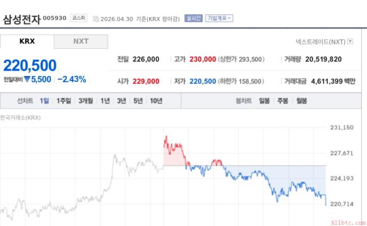The image size is (367, 226).
Task: Show the 3년 line chart
Action: (x=122, y=101)
